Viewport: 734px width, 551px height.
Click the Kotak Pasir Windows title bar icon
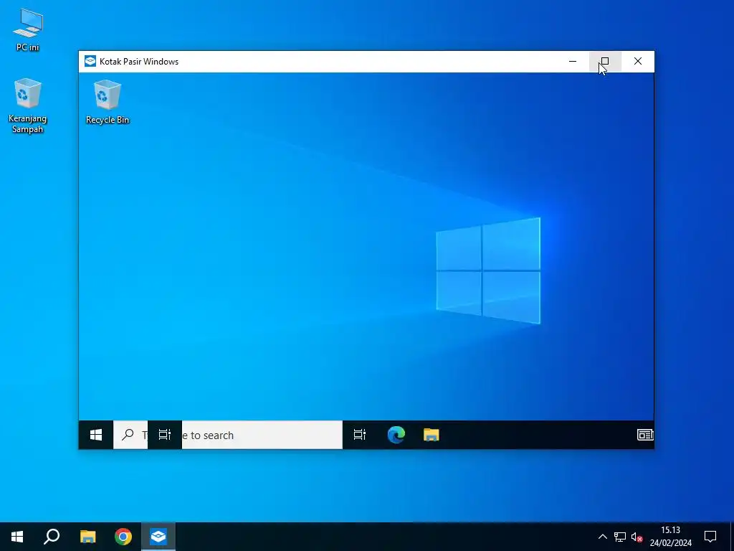90,62
